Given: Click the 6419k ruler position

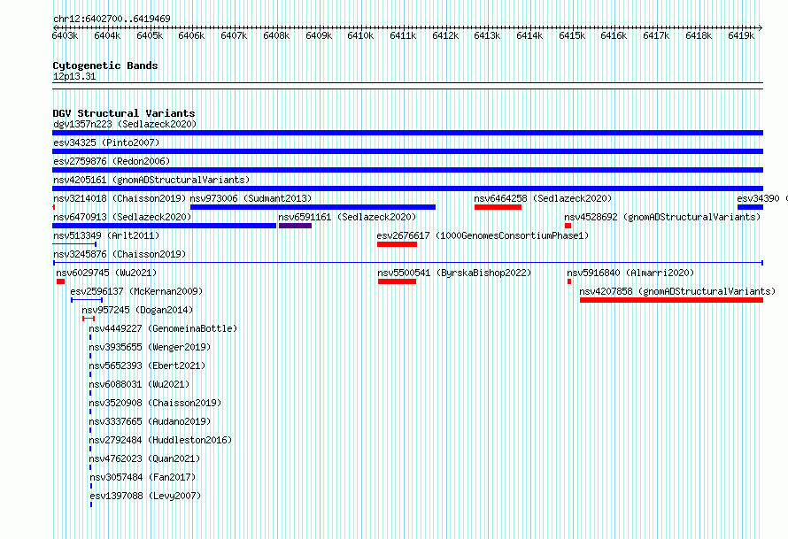Looking at the screenshot, I should (741, 35).
